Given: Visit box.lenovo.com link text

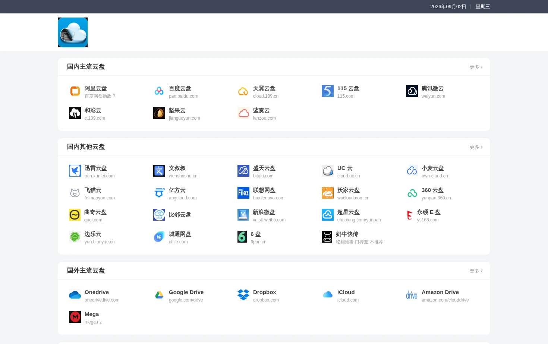Looking at the screenshot, I should pyautogui.click(x=269, y=198).
